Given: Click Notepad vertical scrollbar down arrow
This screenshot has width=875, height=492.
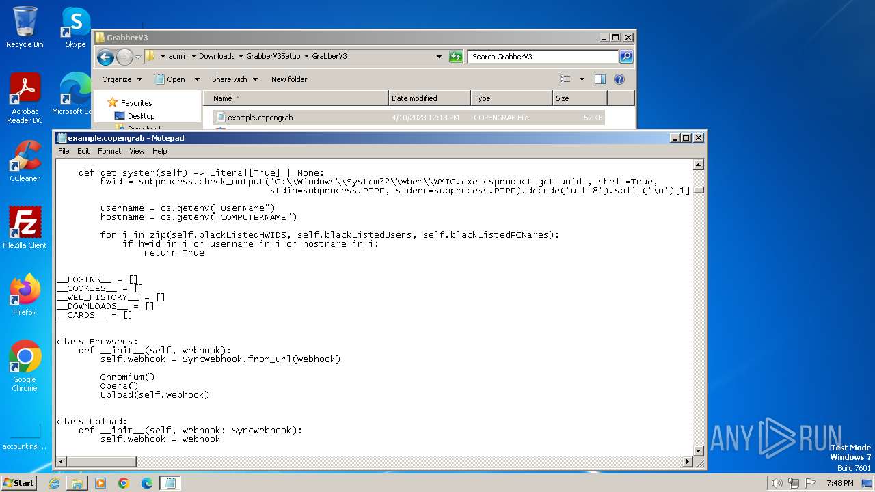Looking at the screenshot, I should [699, 450].
